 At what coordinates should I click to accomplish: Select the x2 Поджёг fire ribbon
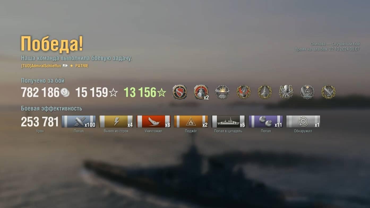[191, 122]
